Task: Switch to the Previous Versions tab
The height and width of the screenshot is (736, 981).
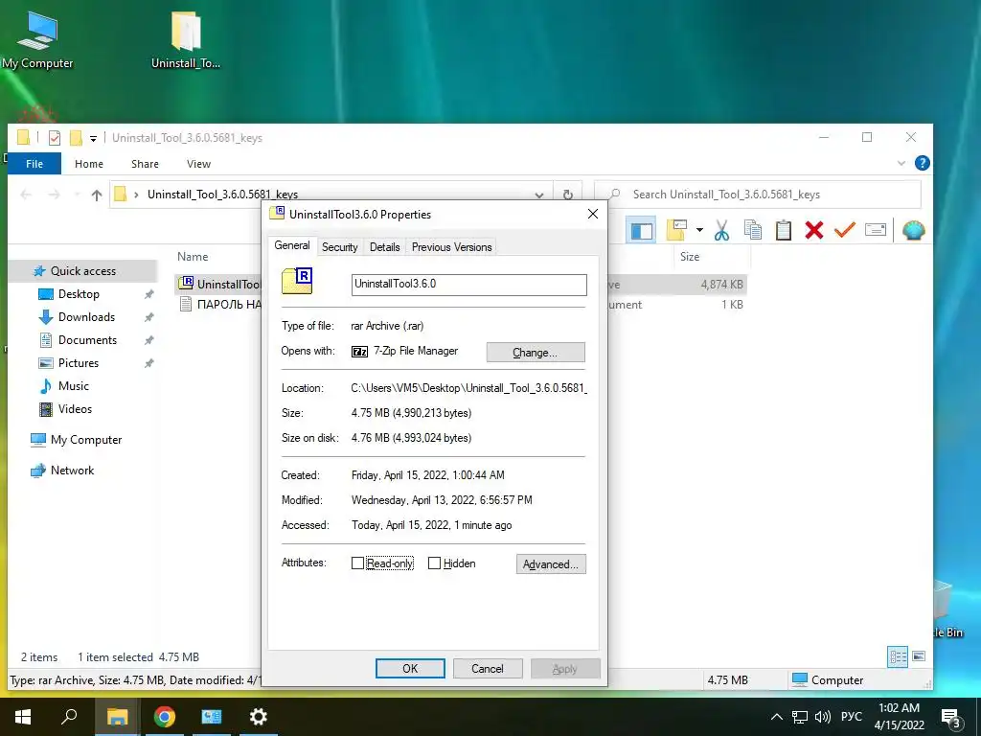Action: 452,247
